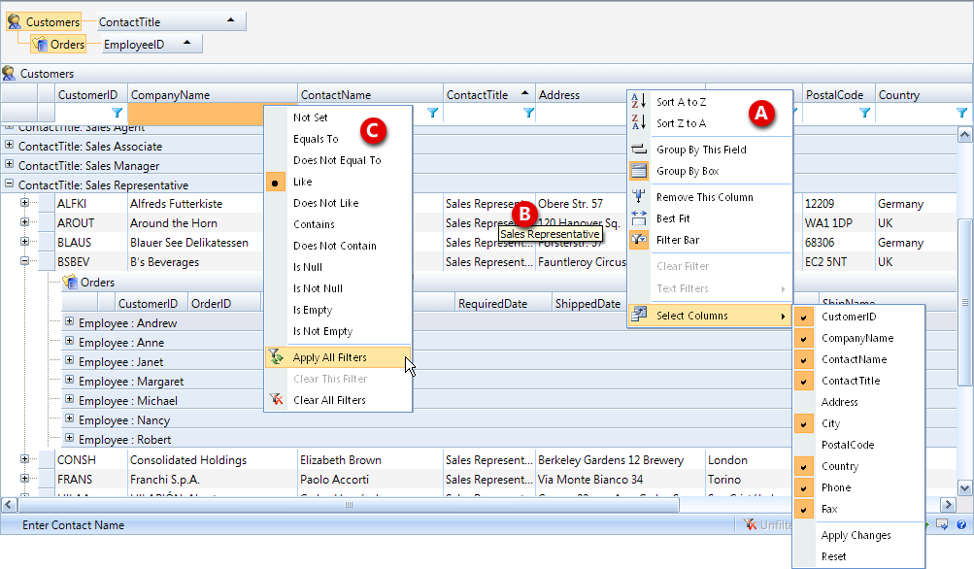The height and width of the screenshot is (569, 974).
Task: Click the OrderID column header
Action: pos(223,303)
